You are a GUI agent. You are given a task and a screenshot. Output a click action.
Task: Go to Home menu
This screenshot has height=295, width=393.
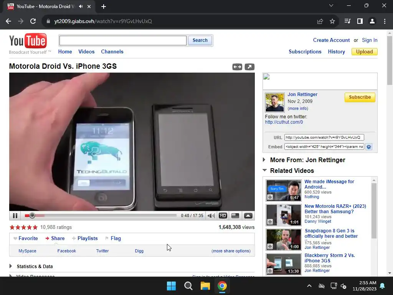pyautogui.click(x=65, y=52)
